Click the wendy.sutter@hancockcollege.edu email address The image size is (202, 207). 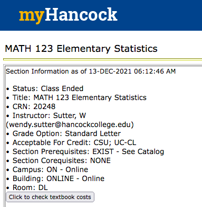point(70,124)
